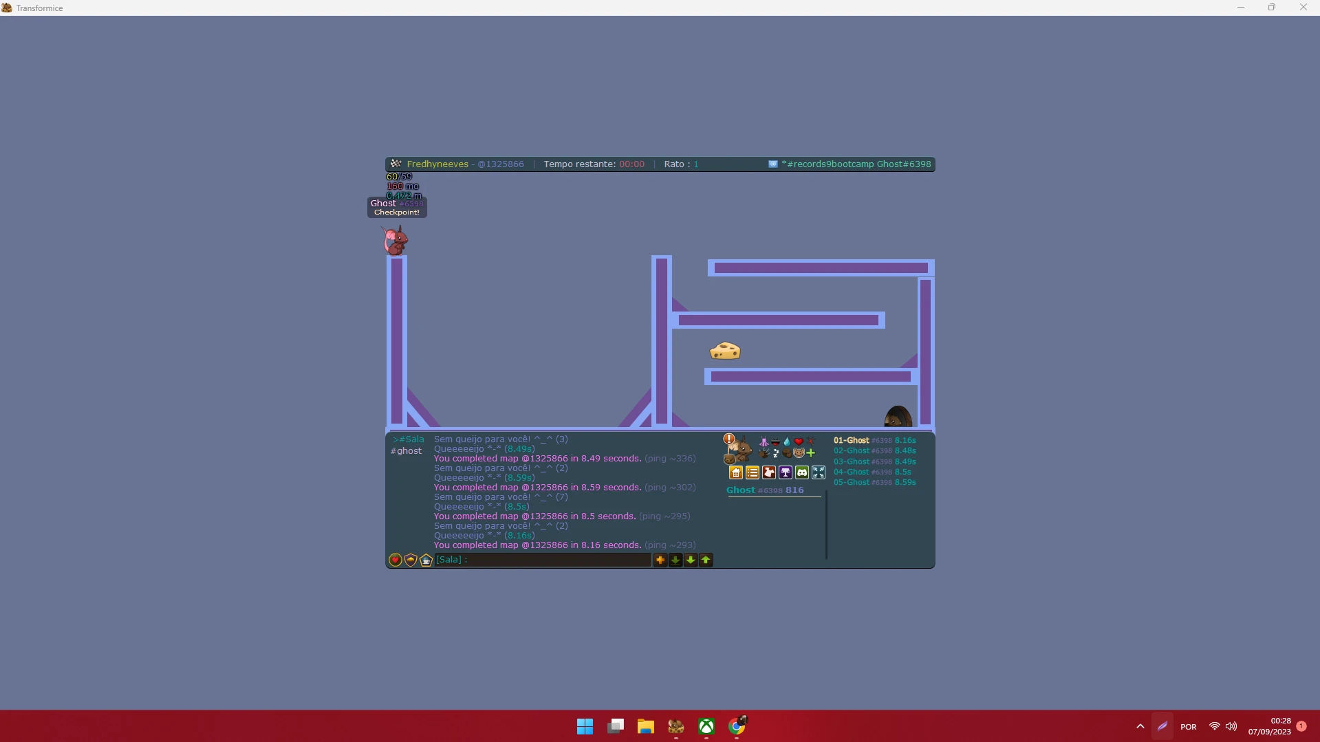Click the orange exclamation alert badge
Viewport: 1320px width, 742px height.
coord(729,439)
